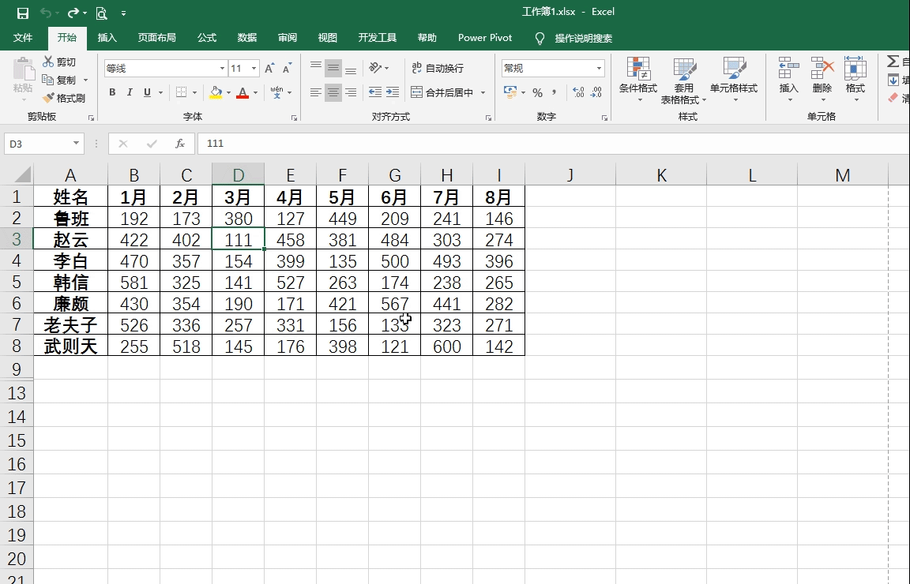Apply the yellow fill color
Image resolution: width=910 pixels, height=584 pixels.
(x=216, y=92)
